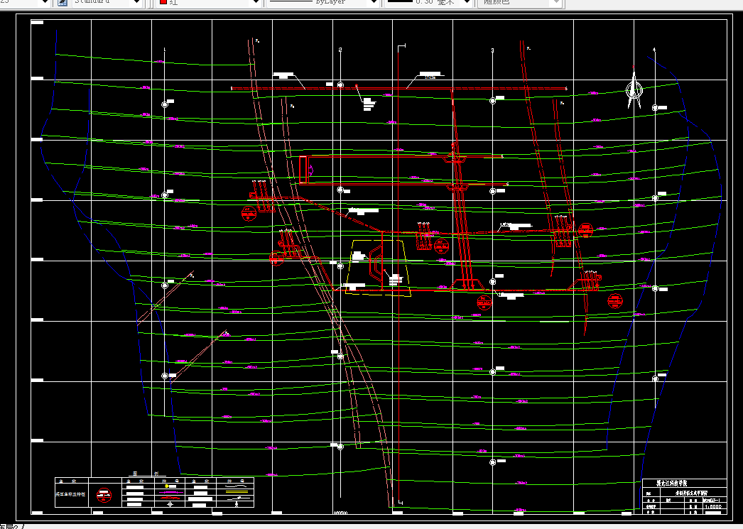This screenshot has width=743, height=529.
Task: Open the 随颜色 plot style dropdown
Action: point(520,2)
